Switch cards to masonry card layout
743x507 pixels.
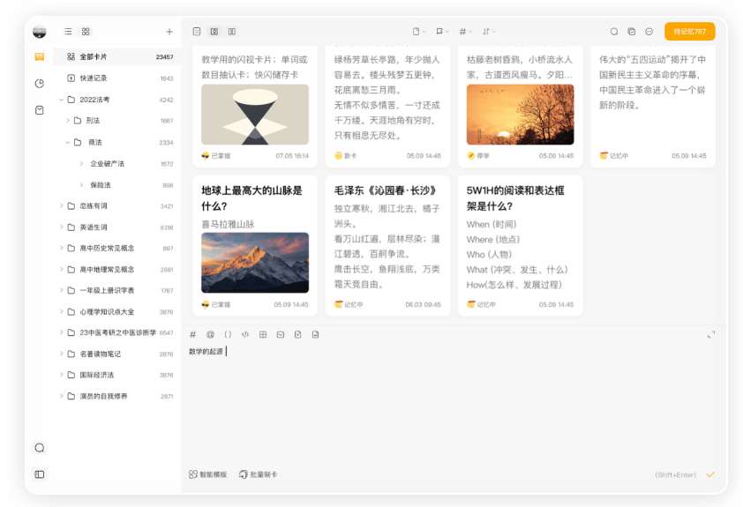214,32
